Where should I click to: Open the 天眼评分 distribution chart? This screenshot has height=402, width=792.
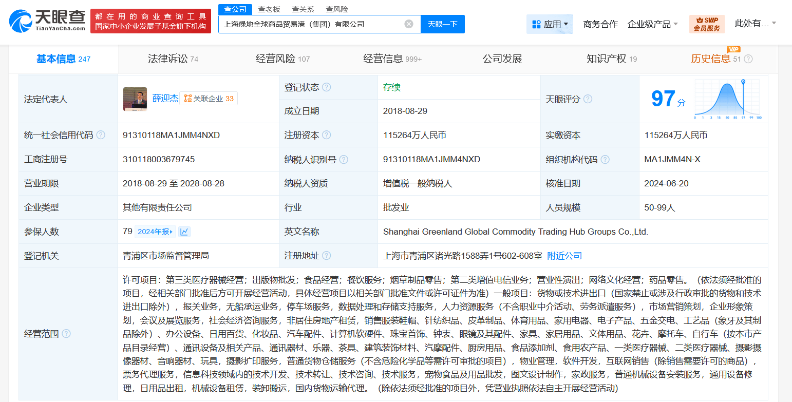point(728,99)
